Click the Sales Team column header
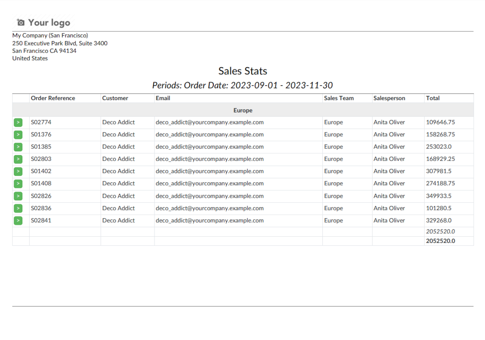Screen dimensions: 485x340 [x=339, y=98]
